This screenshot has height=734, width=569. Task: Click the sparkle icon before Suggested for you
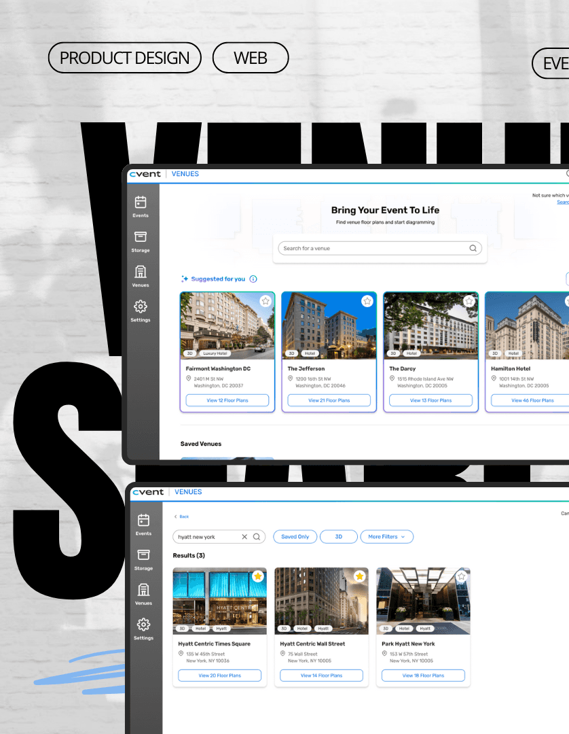click(185, 279)
